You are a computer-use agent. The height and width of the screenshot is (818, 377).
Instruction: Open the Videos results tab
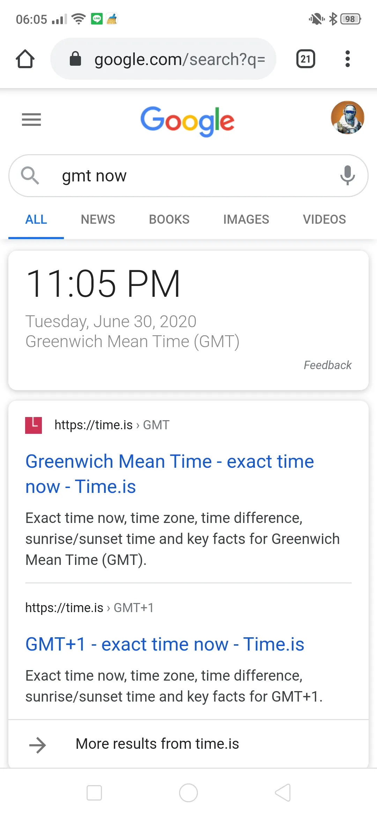[324, 220]
